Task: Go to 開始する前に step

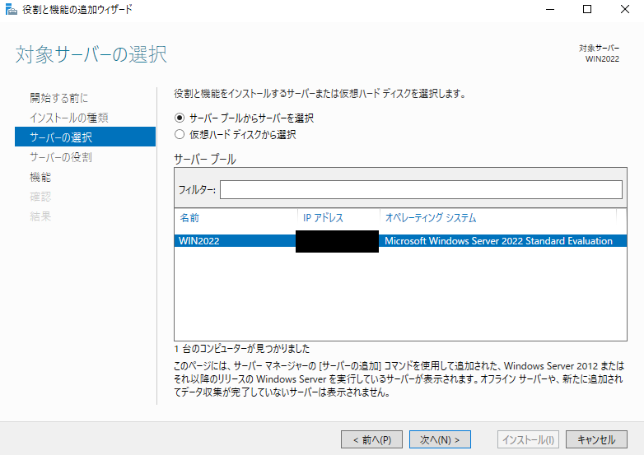Action: [x=58, y=98]
